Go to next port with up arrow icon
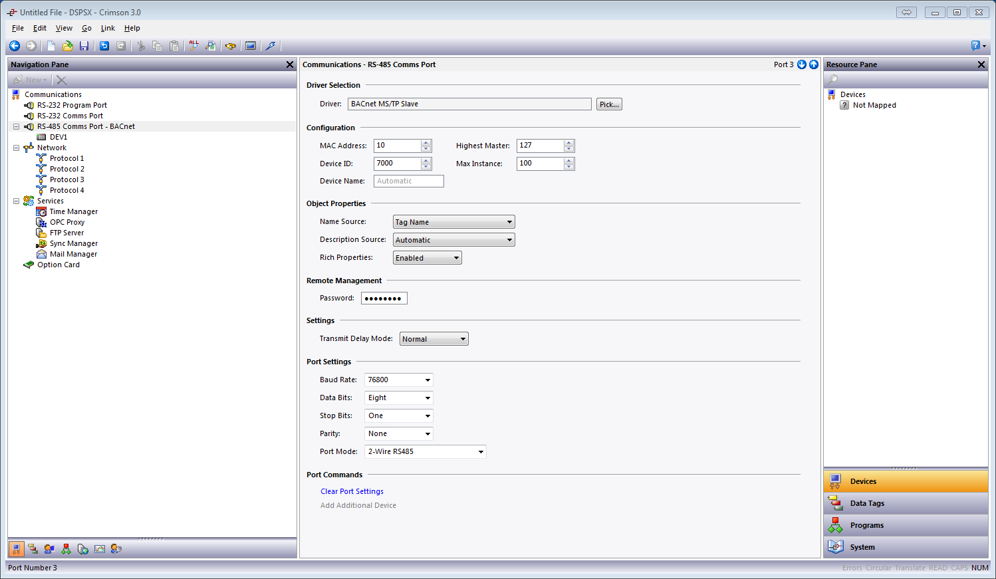 point(814,64)
